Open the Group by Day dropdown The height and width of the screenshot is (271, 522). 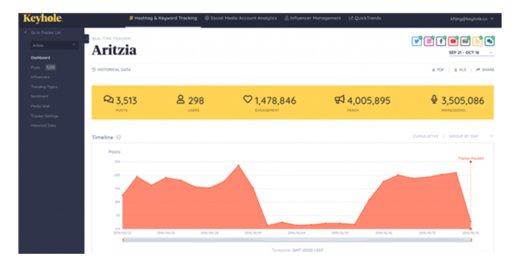(x=471, y=137)
